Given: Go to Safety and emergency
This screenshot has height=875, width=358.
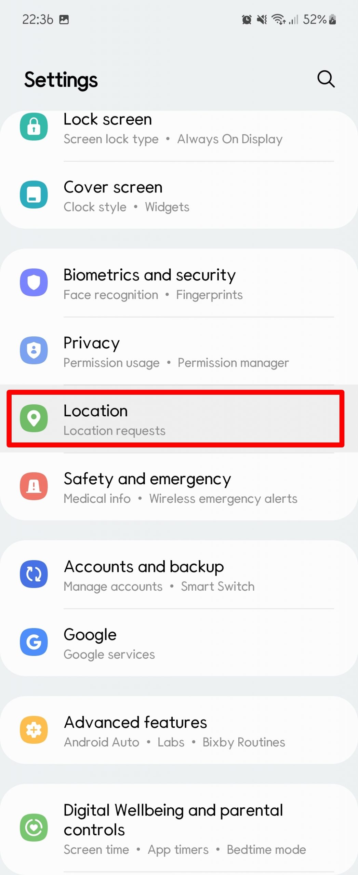Looking at the screenshot, I should point(179,487).
